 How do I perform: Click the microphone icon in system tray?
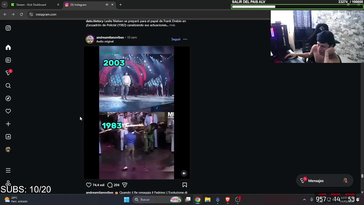[x=312, y=200]
